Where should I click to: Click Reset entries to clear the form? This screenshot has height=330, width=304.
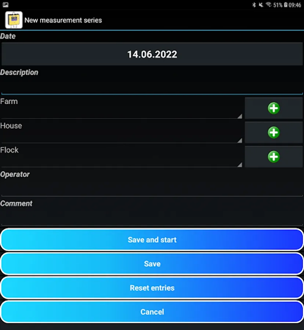point(152,288)
